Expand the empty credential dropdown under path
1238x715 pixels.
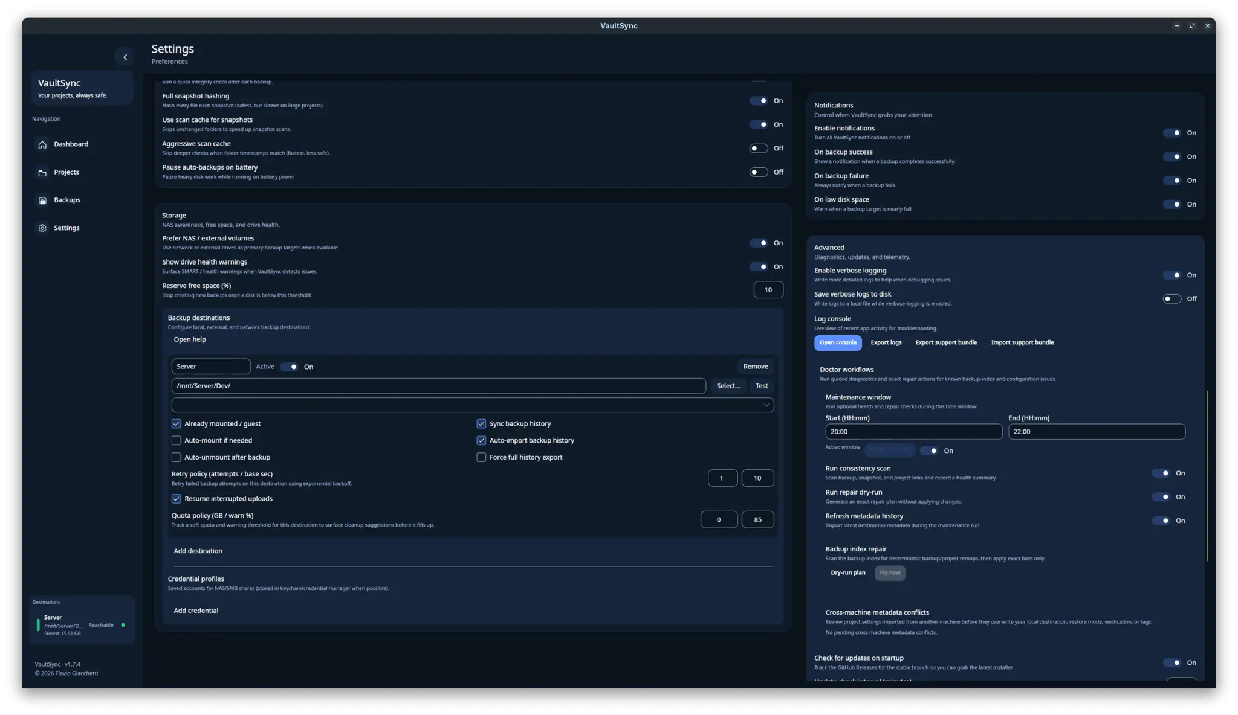[473, 405]
